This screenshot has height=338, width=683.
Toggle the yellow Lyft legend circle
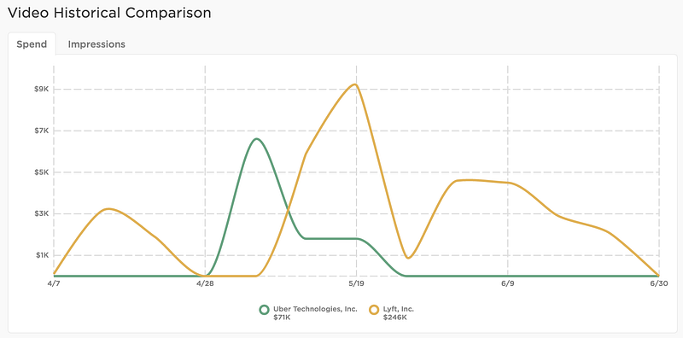(374, 310)
